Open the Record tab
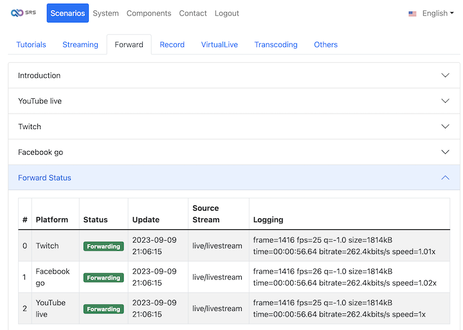 tap(172, 44)
